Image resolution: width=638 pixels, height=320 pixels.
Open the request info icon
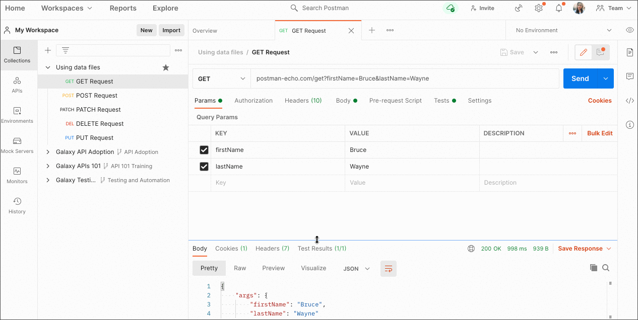[629, 125]
